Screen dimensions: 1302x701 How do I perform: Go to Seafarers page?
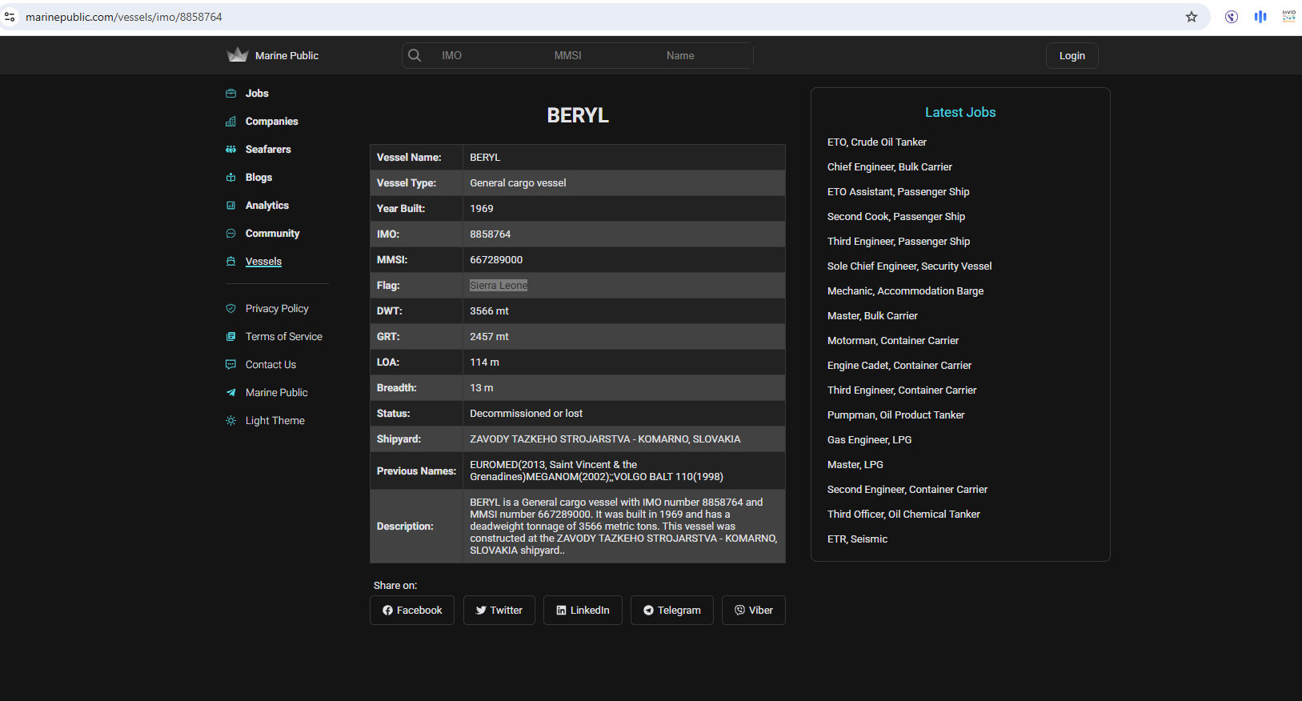pos(268,150)
